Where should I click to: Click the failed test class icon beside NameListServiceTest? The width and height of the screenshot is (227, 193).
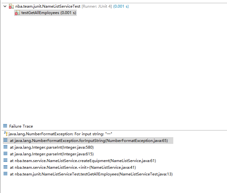point(11,6)
